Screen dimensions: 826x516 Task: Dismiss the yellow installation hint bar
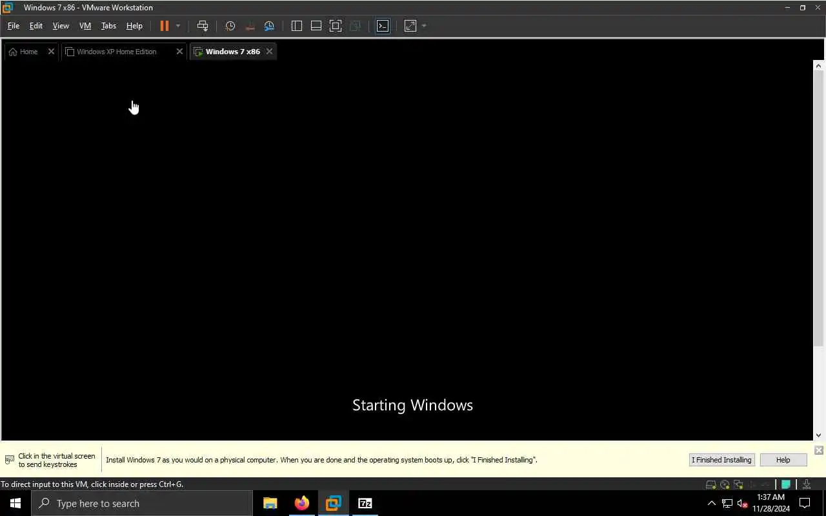click(x=818, y=450)
